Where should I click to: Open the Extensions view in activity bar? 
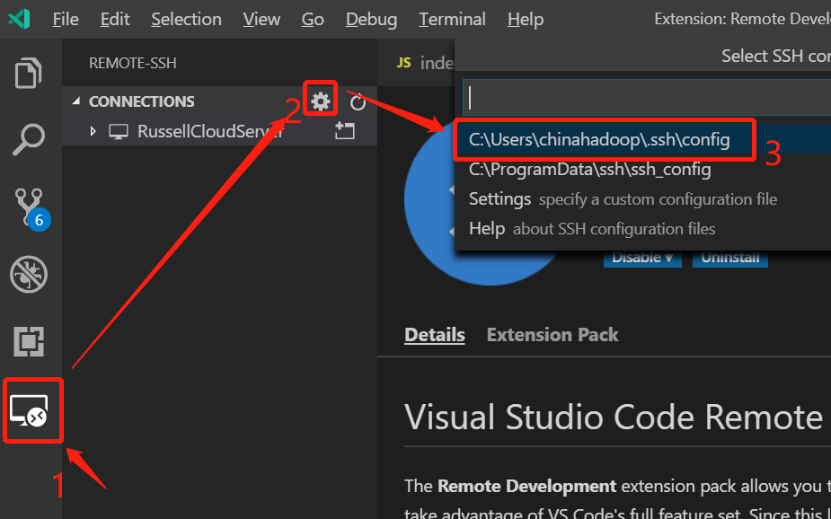pyautogui.click(x=29, y=341)
